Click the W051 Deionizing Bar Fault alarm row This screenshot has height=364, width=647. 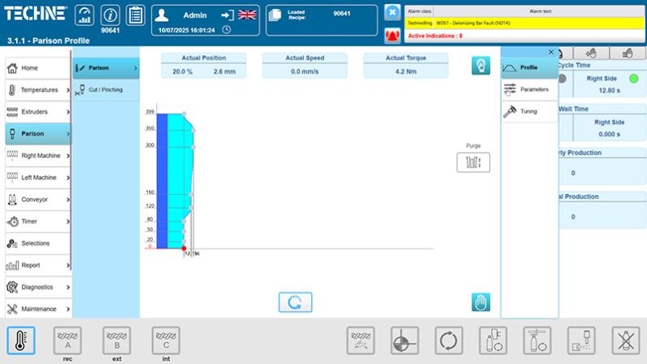pos(524,23)
